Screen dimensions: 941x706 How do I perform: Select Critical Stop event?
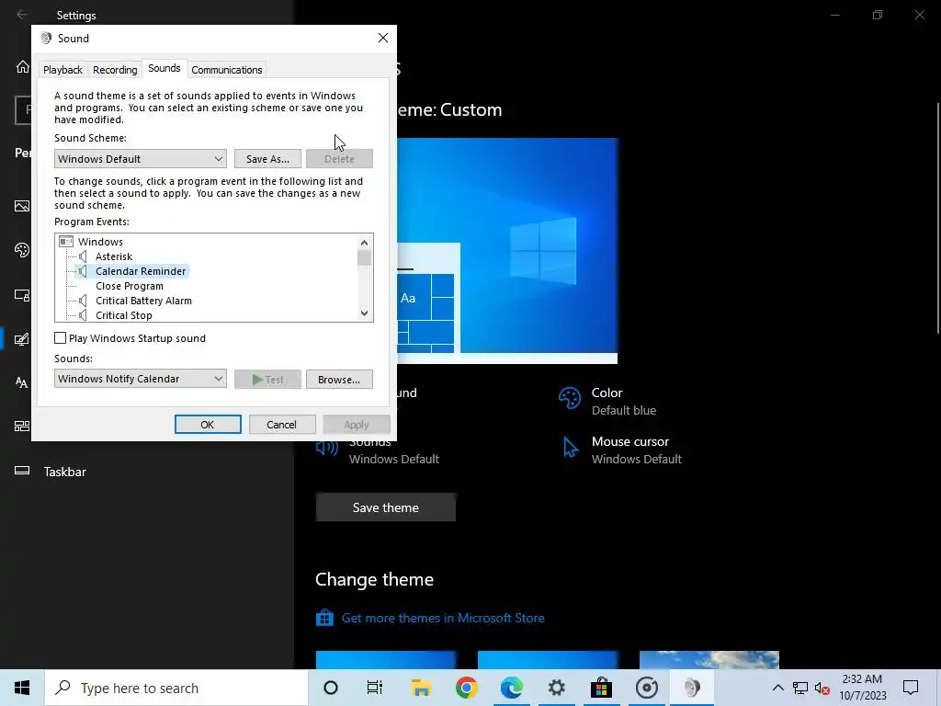(124, 315)
